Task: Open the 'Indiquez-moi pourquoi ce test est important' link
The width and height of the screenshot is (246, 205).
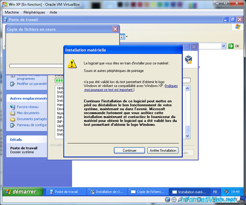Action: [x=131, y=88]
